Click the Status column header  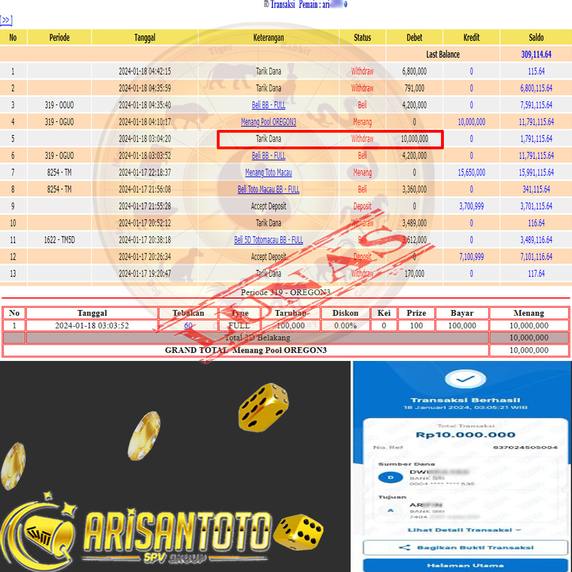pyautogui.click(x=362, y=37)
